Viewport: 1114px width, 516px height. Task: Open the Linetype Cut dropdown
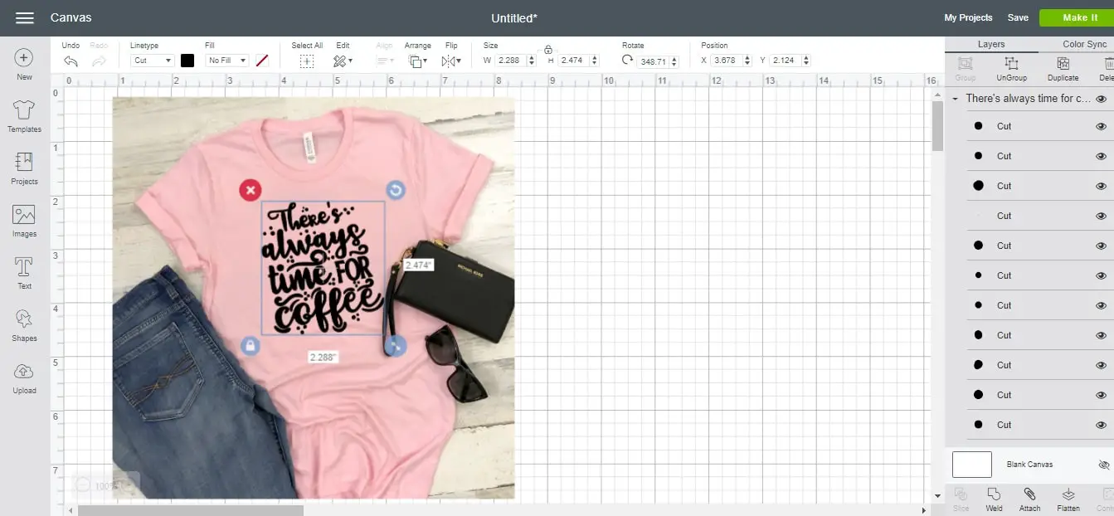point(153,61)
